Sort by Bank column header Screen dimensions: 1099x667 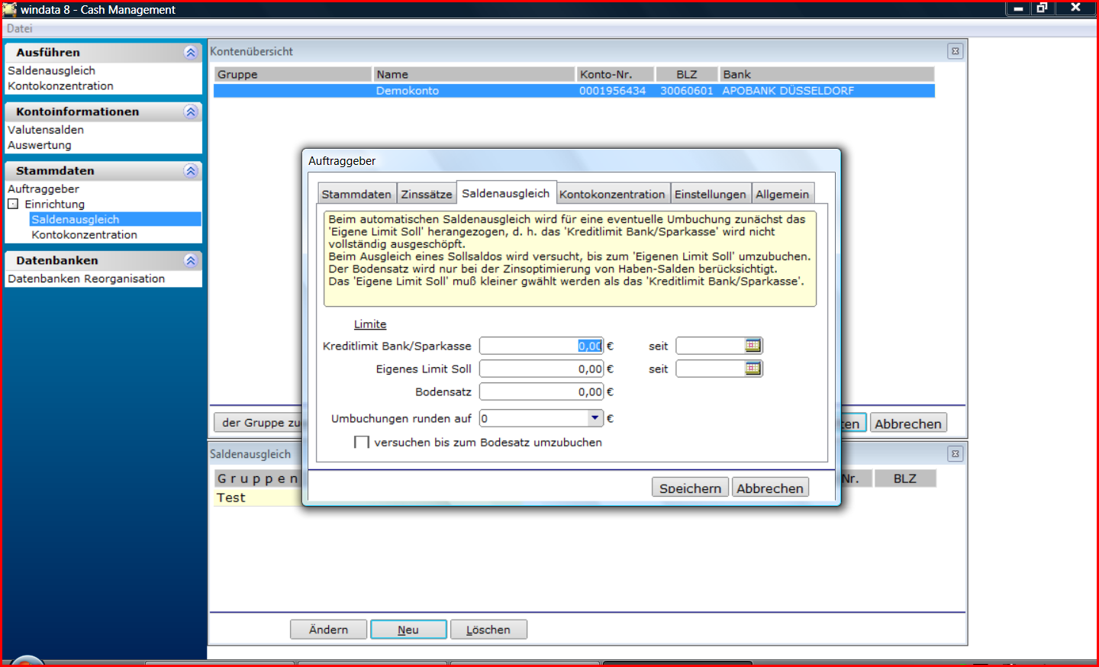827,74
